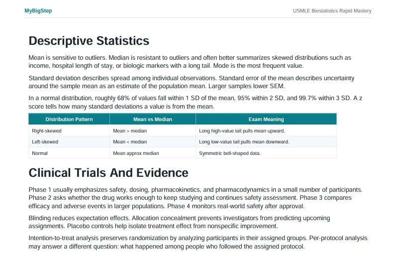Click the MyBigStep brand link

[x=38, y=11]
